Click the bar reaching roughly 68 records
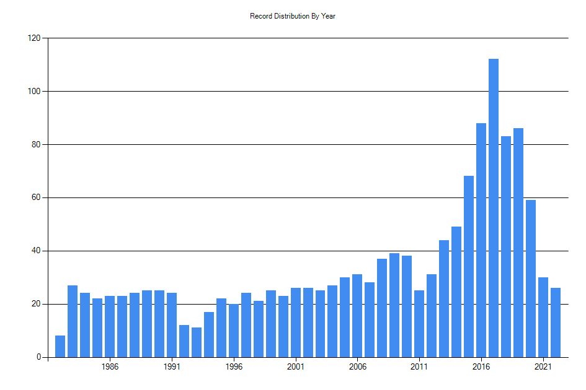 pyautogui.click(x=468, y=266)
